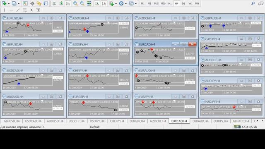Zoom out of the chart

[82, 3]
